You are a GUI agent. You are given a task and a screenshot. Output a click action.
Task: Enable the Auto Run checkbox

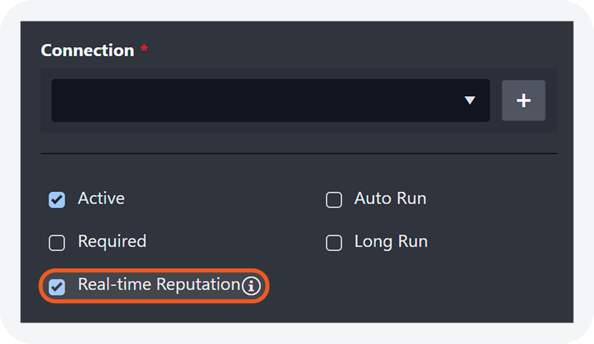point(334,200)
